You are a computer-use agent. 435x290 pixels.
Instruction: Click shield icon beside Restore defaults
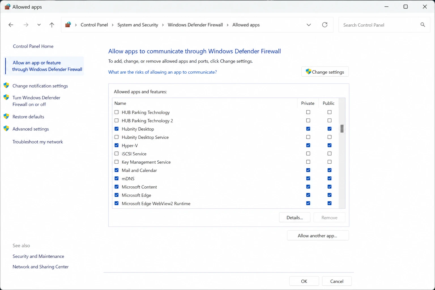(6, 116)
